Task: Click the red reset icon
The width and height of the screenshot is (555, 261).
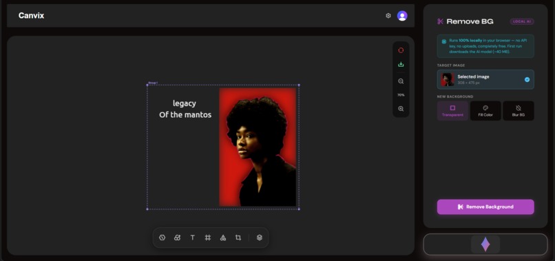Action: 401,50
